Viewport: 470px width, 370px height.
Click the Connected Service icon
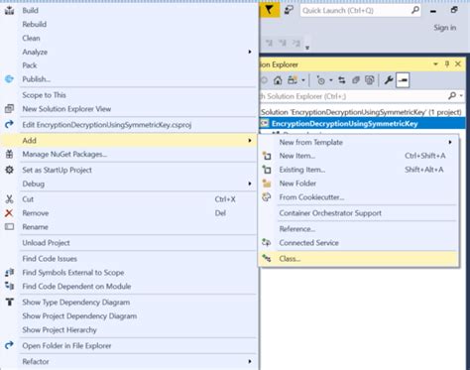(x=267, y=242)
